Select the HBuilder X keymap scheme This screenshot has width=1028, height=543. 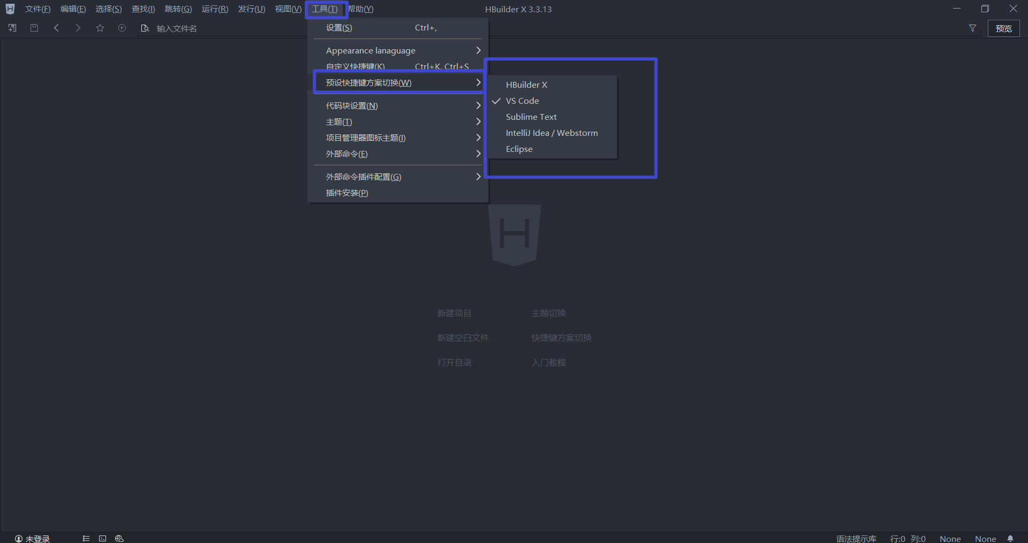[553, 85]
